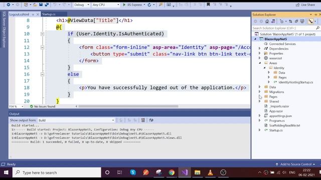The height and width of the screenshot is (180, 321).
Task: Click the Navigate Backward toolbar arrow
Action: (x=9, y=4)
